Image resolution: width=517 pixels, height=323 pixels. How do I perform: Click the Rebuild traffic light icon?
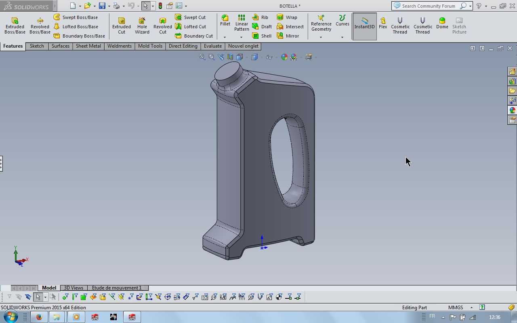160,6
